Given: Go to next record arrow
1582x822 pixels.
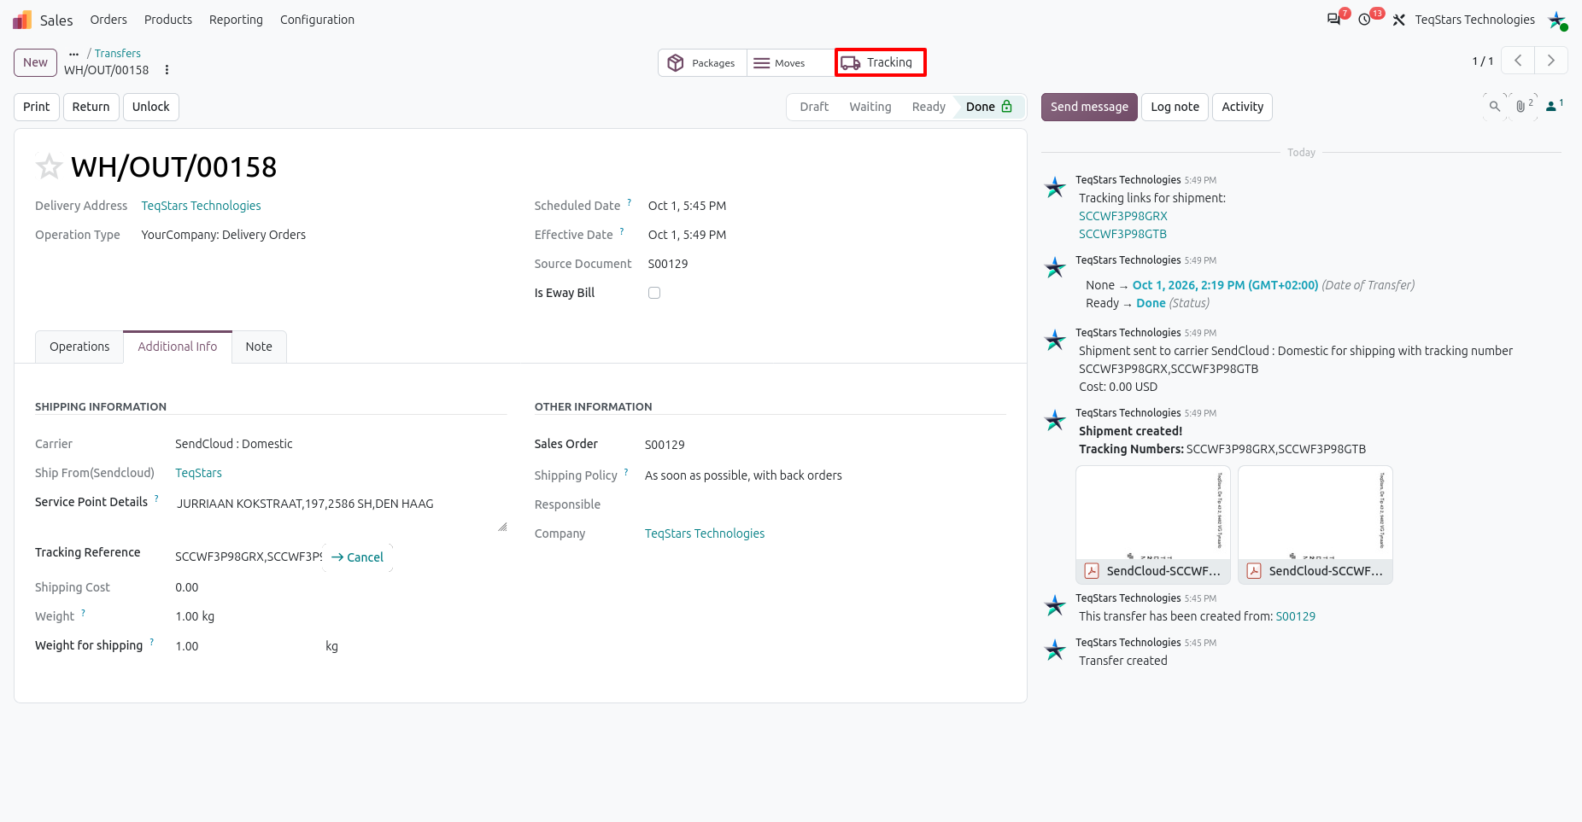Looking at the screenshot, I should [x=1551, y=61].
